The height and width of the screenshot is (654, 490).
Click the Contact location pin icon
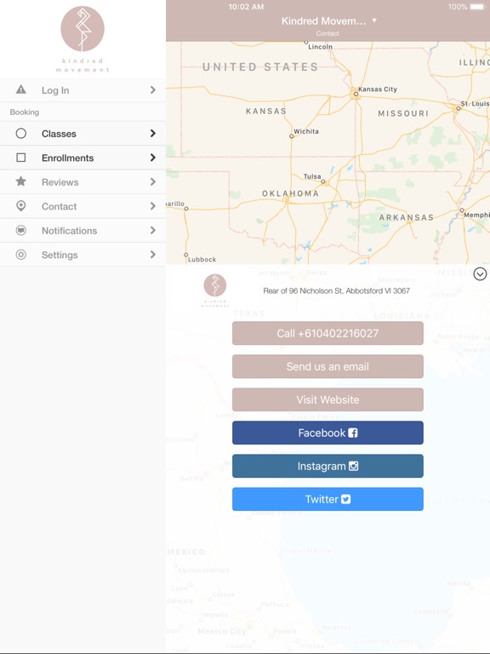click(x=20, y=206)
